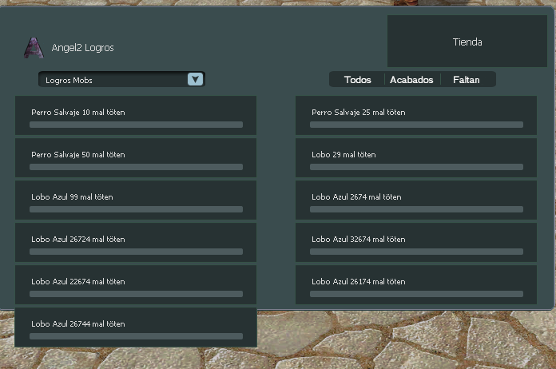Select achievement Lobo 29 mal töten
This screenshot has height=369, width=556.
click(x=416, y=157)
